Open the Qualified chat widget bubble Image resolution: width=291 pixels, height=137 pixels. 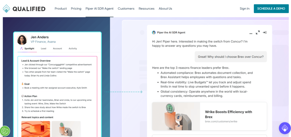tap(284, 128)
